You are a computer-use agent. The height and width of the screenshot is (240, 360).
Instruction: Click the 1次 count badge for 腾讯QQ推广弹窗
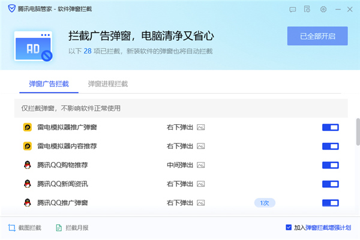264,203
